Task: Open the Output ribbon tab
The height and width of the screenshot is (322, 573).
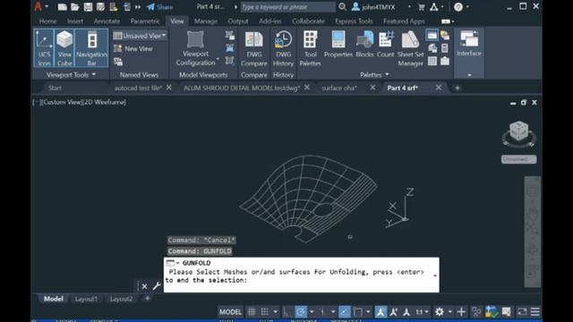Action: tap(238, 21)
